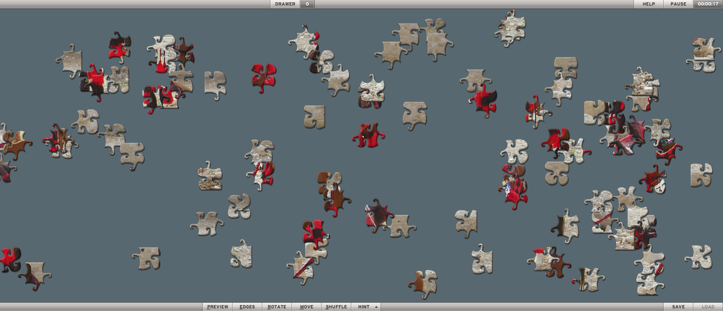
Task: Toggle Edges-only piece filter
Action: pos(247,307)
